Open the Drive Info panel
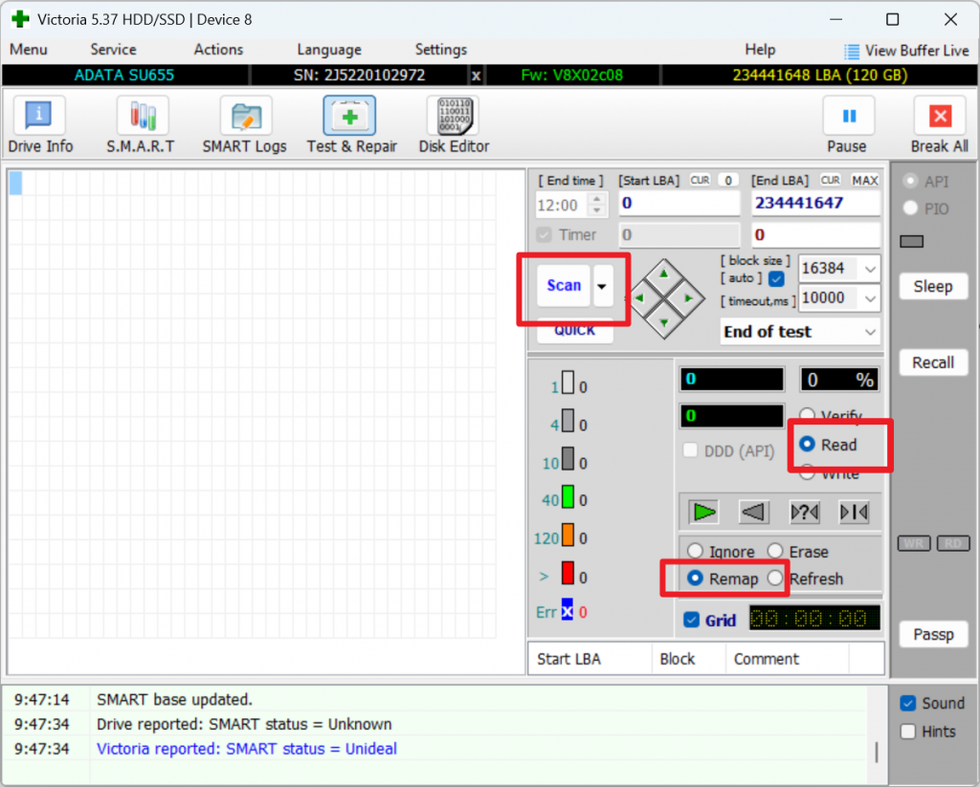The height and width of the screenshot is (787, 980). [x=38, y=122]
